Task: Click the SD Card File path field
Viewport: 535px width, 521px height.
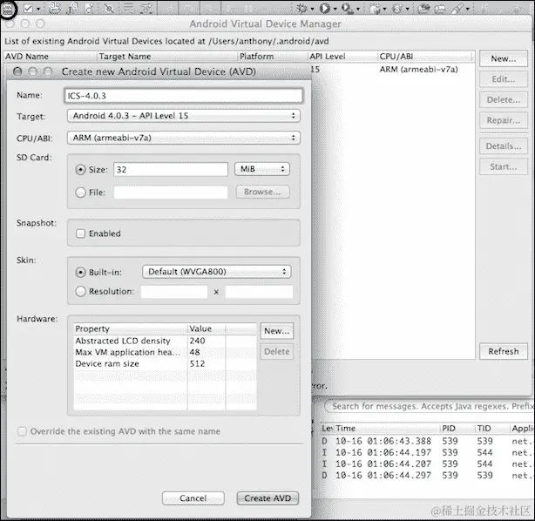Action: coord(171,193)
